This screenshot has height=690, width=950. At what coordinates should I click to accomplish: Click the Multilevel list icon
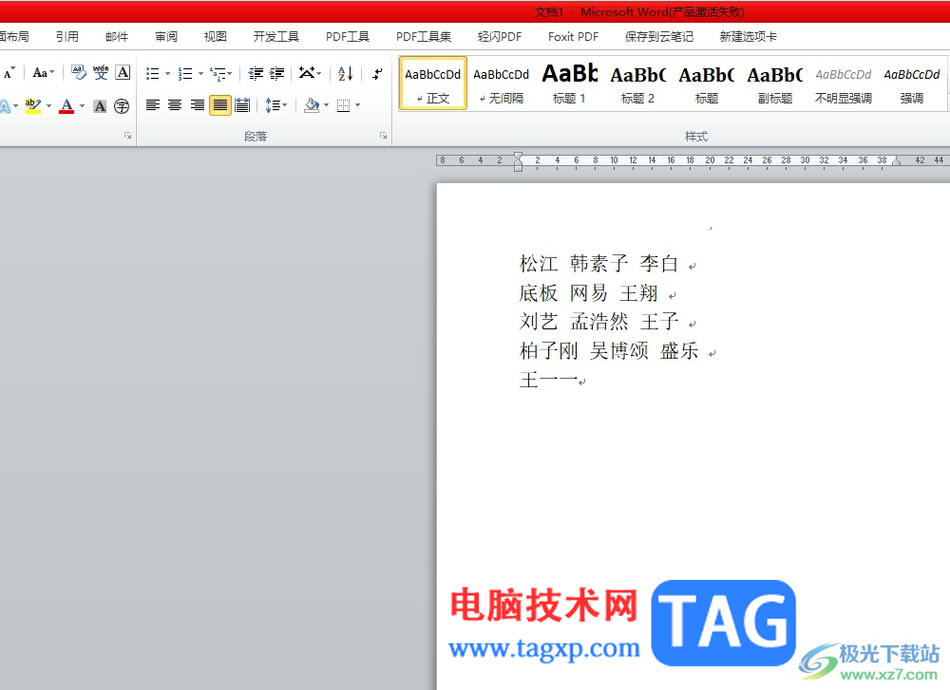(218, 74)
